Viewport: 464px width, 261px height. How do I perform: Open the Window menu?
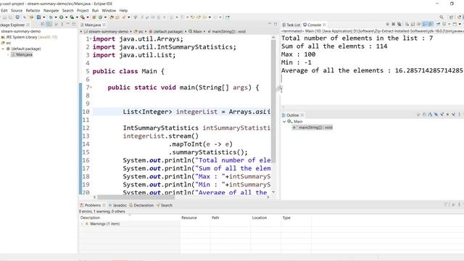(x=109, y=10)
